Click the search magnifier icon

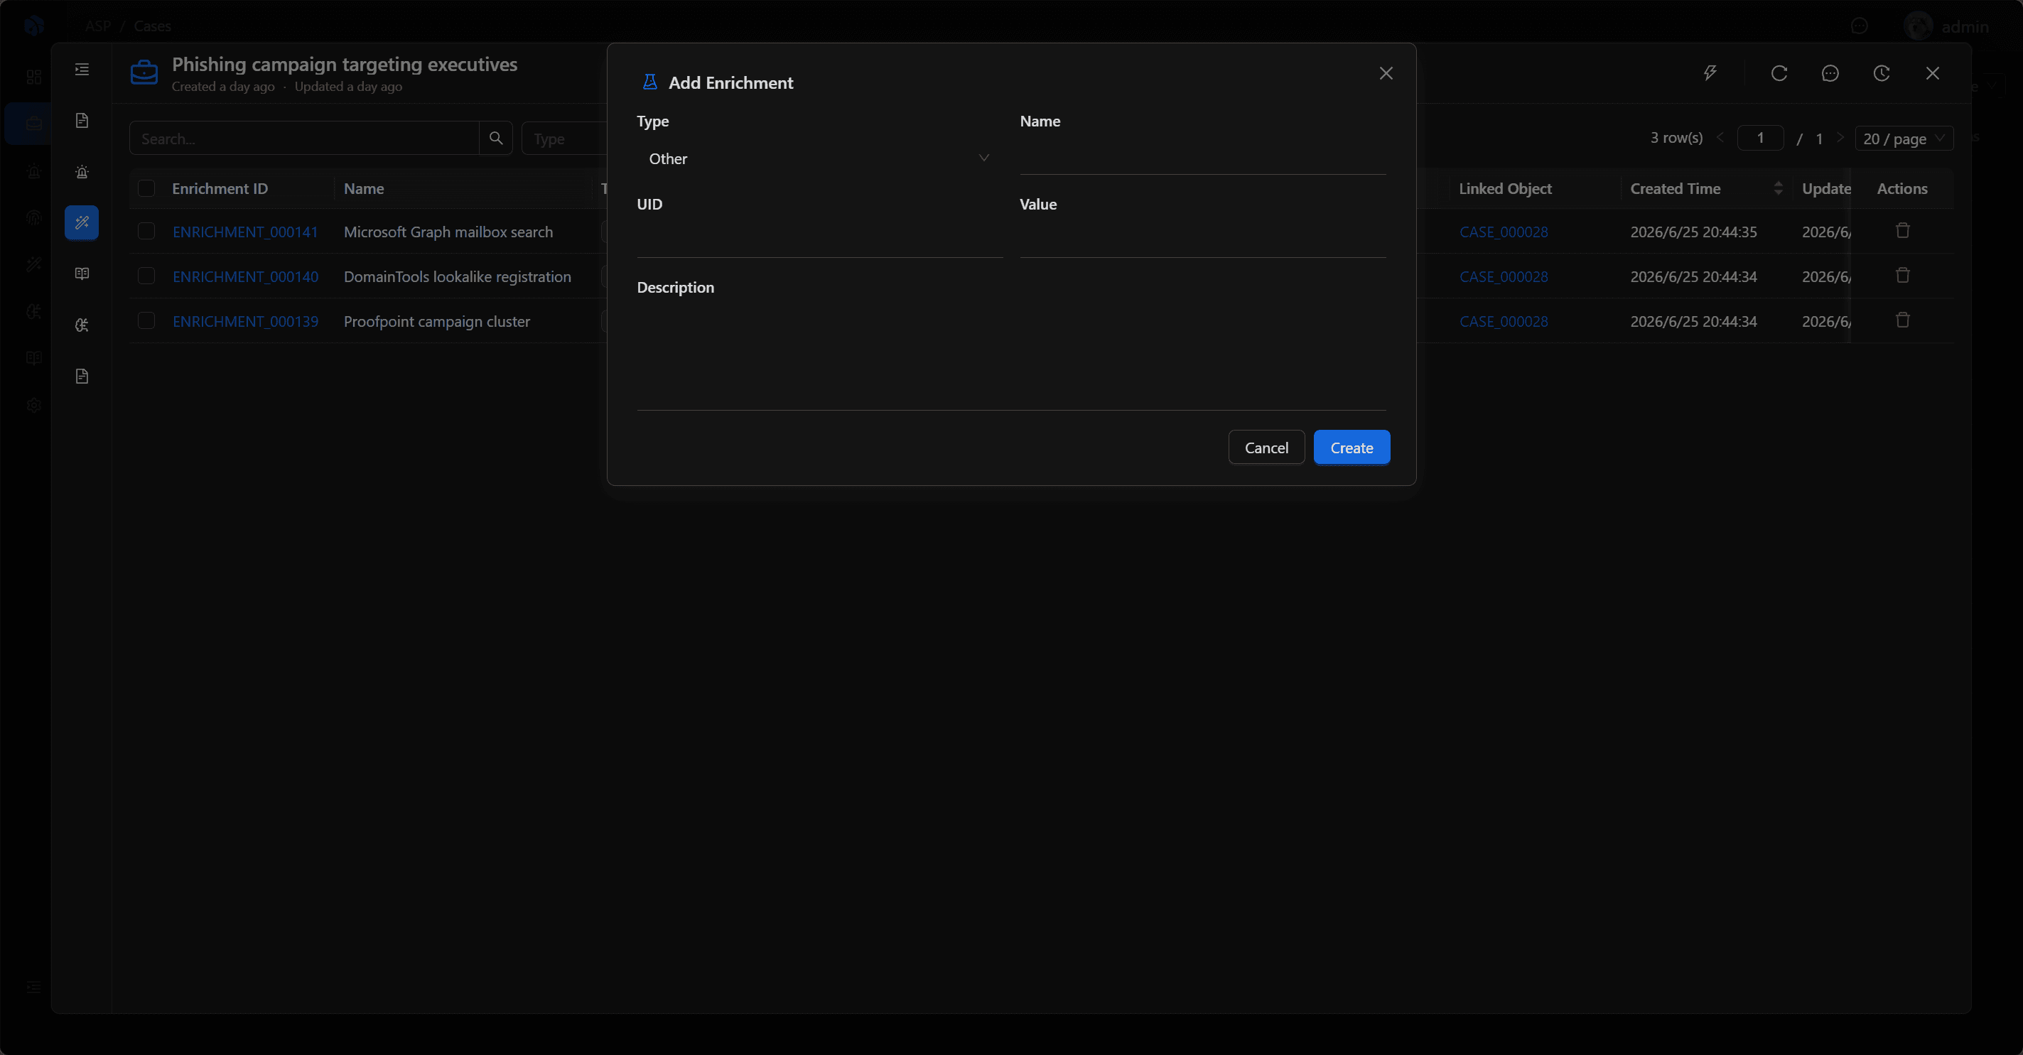pyautogui.click(x=495, y=138)
